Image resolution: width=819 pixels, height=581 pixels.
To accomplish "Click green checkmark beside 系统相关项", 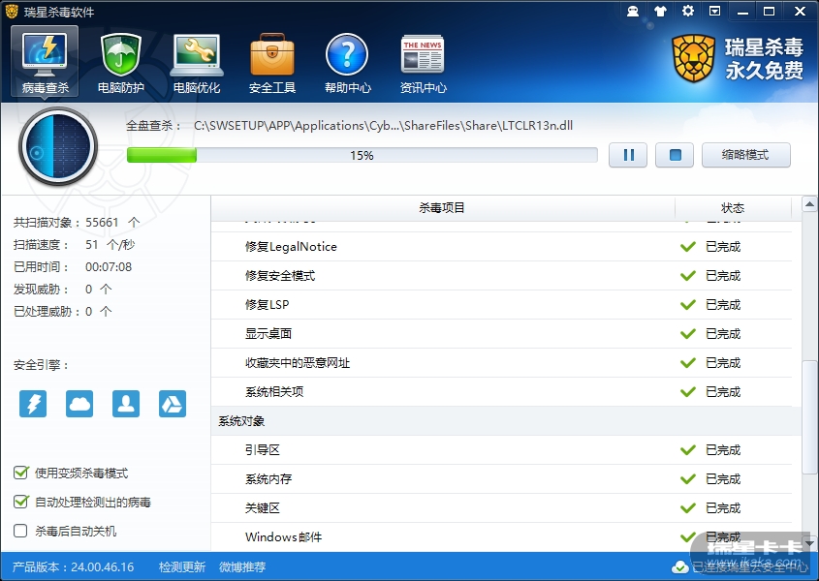I will coord(688,391).
